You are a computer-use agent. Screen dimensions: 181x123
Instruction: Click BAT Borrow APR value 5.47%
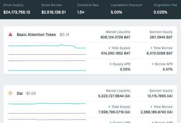(x=168, y=69)
